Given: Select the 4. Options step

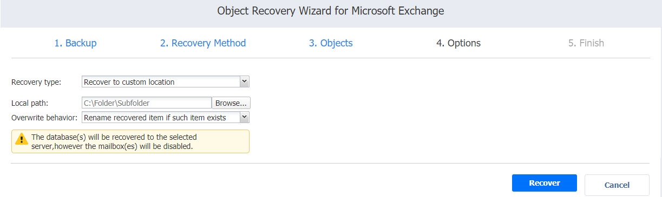Looking at the screenshot, I should (x=458, y=43).
